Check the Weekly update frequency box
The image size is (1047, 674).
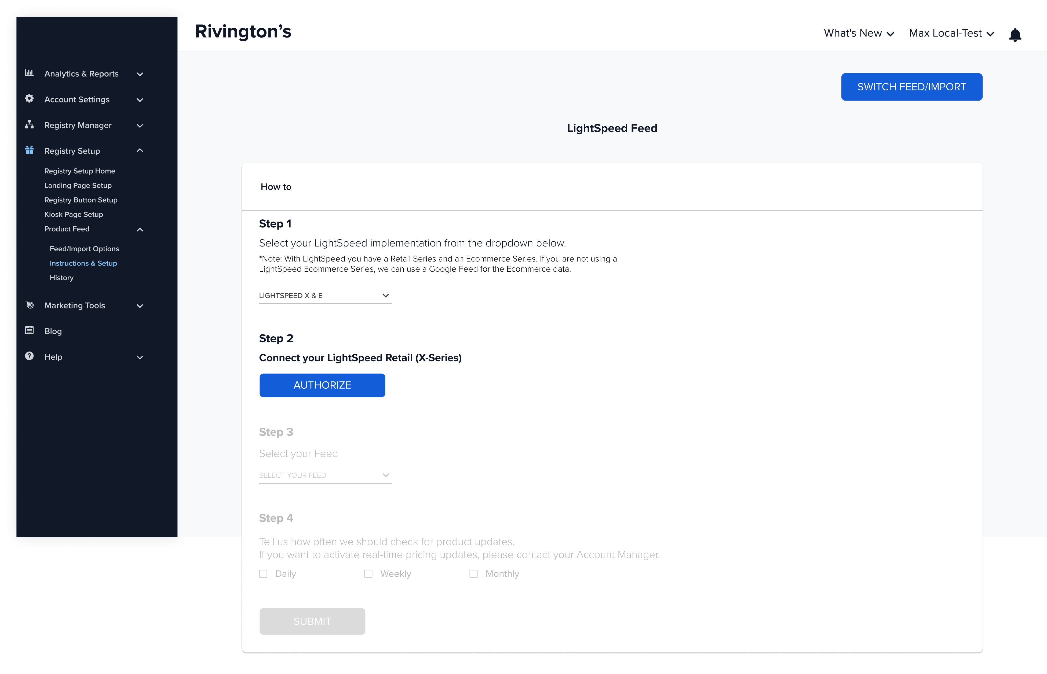(368, 574)
